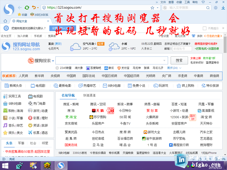Open the 文件 menu
The height and width of the screenshot is (170, 227).
click(x=163, y=2)
